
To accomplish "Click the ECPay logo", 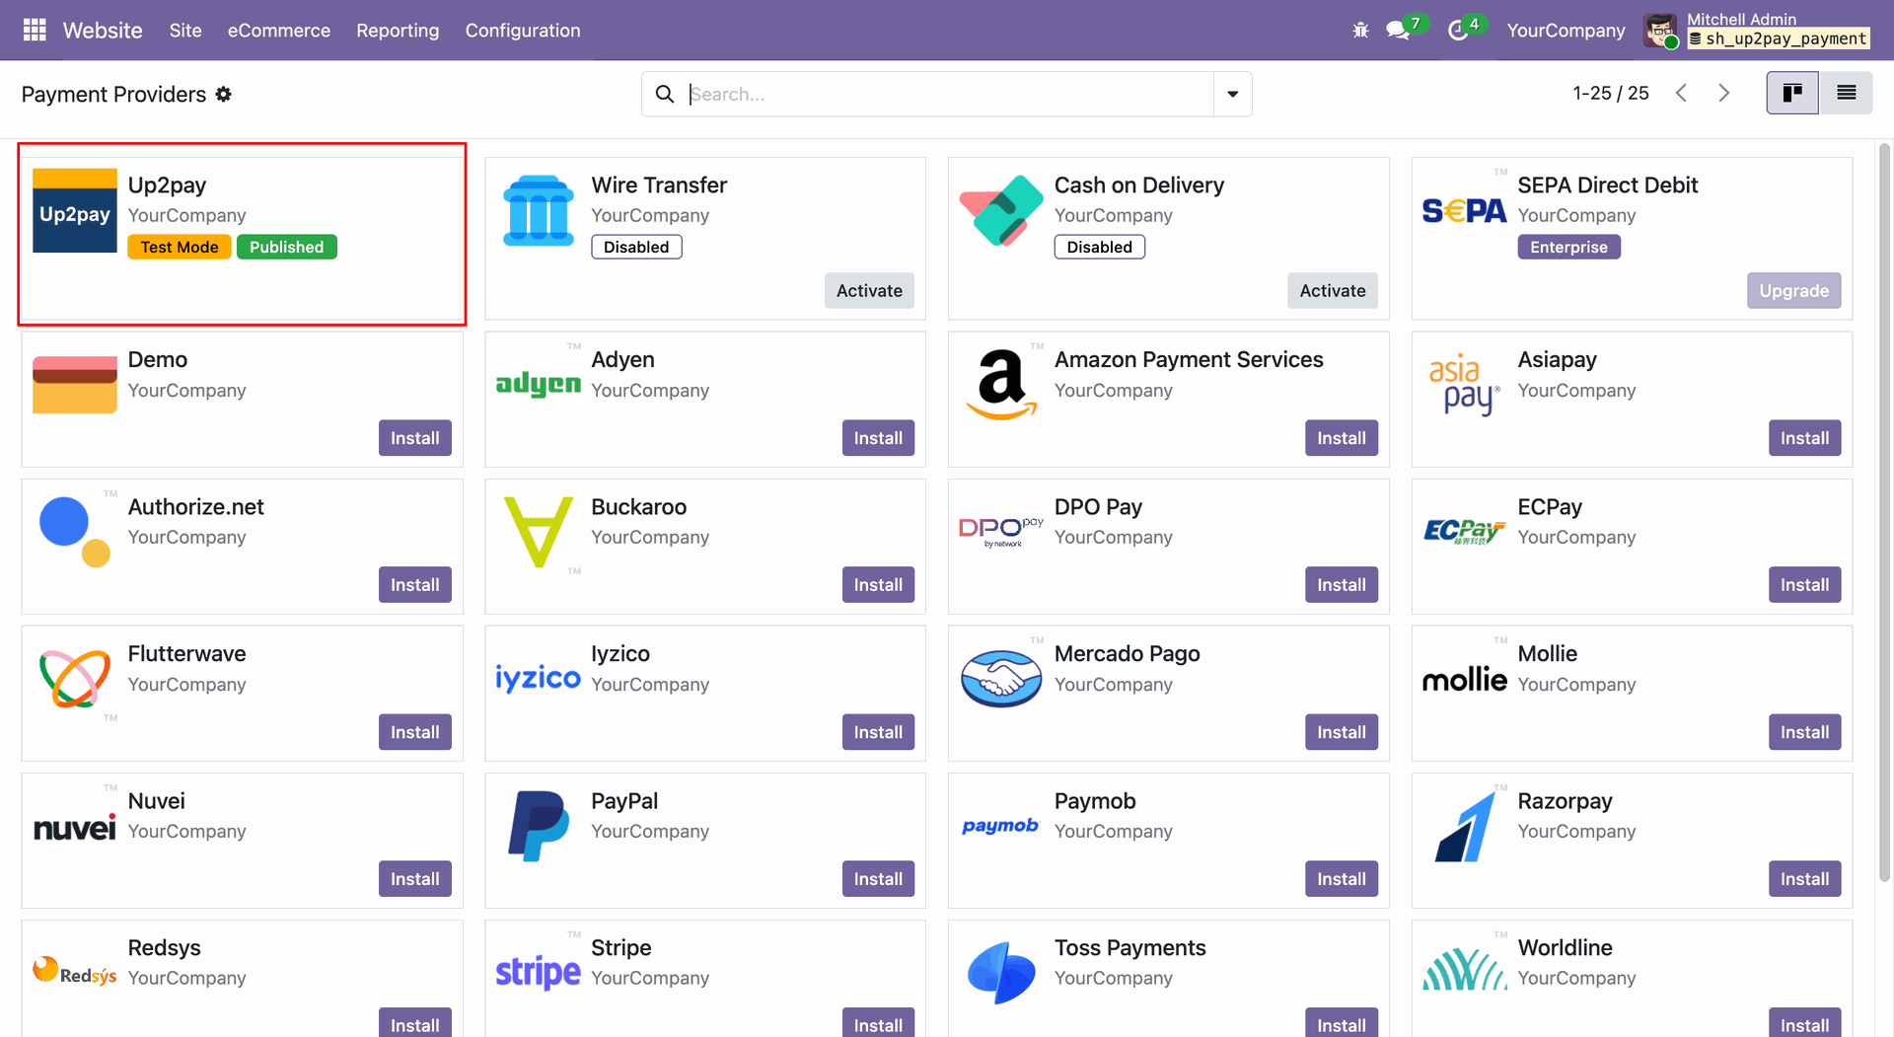I will tap(1464, 532).
